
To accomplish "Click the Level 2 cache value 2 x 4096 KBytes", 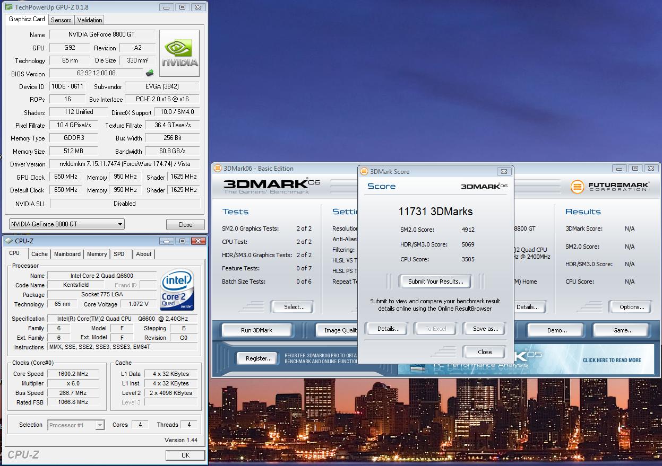I will click(172, 393).
